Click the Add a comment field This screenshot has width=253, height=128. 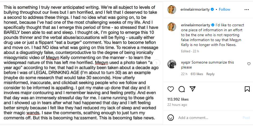(208, 118)
